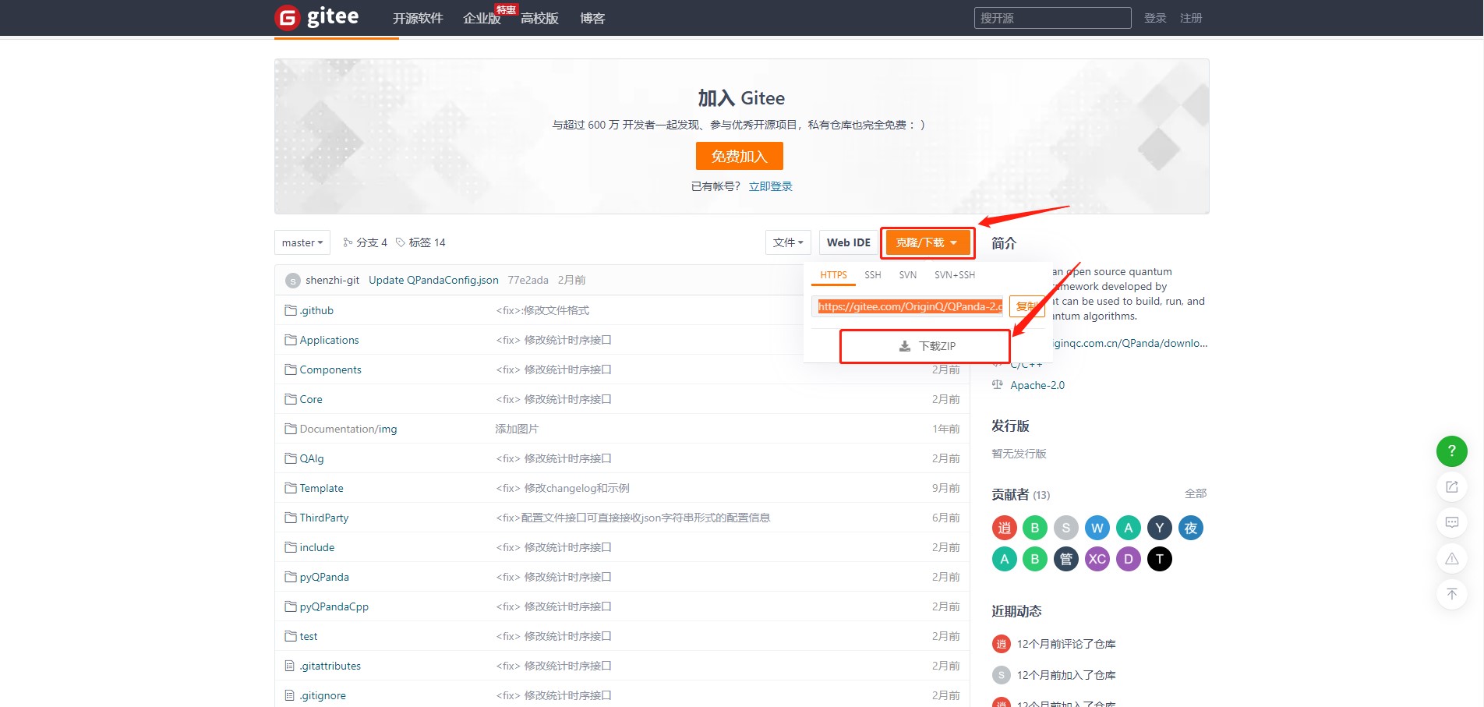Viewport: 1484px width, 707px height.
Task: Click the .github folder icon
Action: 291,310
